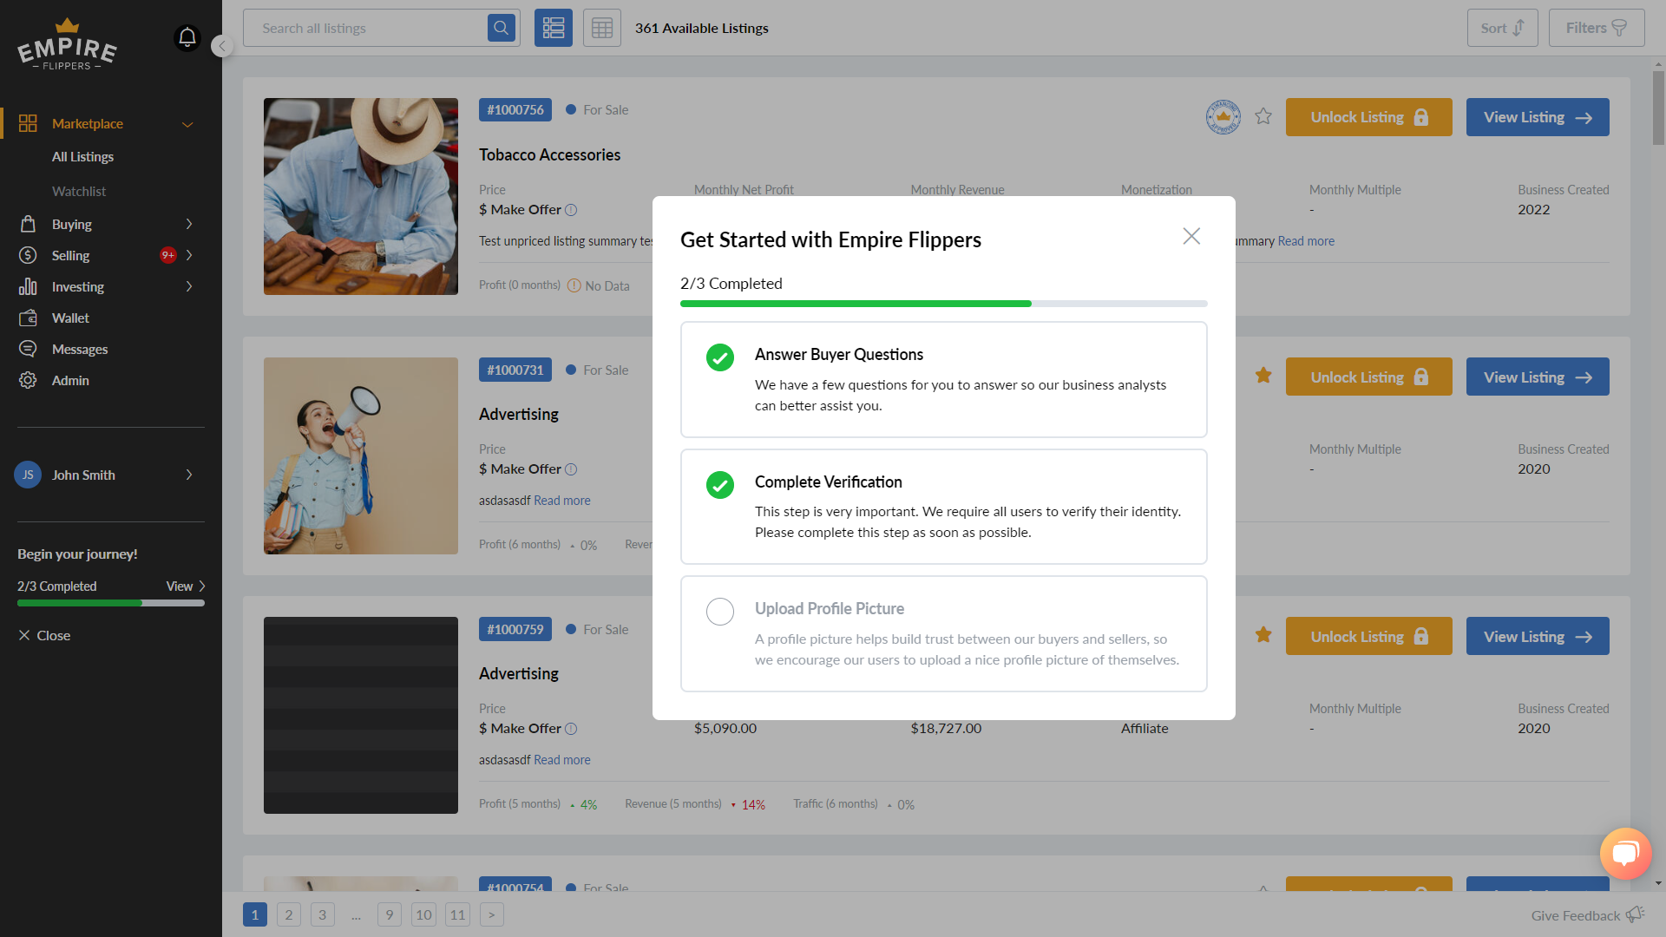Collapse the Marketplace menu chevron
Screen dimensions: 1666x937
tap(187, 124)
